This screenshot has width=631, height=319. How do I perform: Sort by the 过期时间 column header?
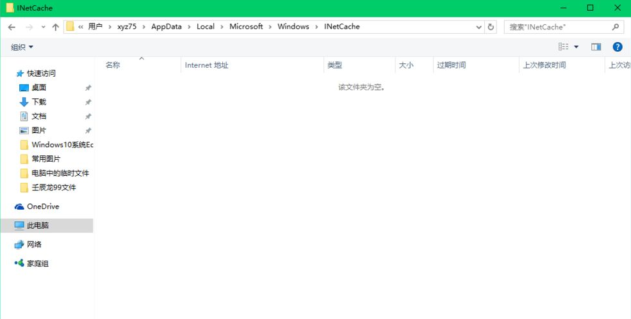[x=451, y=65]
